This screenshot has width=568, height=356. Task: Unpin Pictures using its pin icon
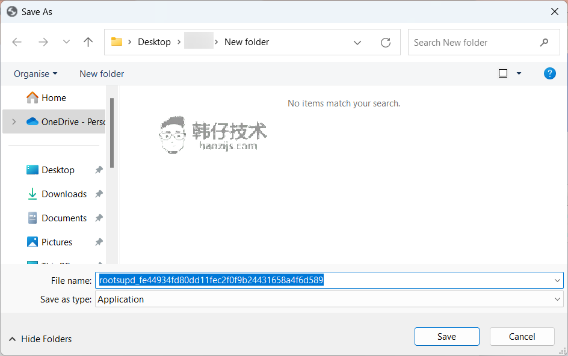point(99,242)
